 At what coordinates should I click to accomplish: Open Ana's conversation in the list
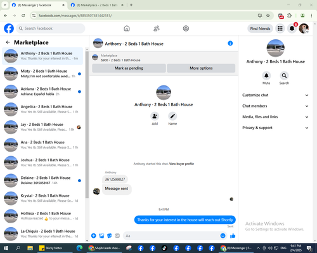[42, 145]
